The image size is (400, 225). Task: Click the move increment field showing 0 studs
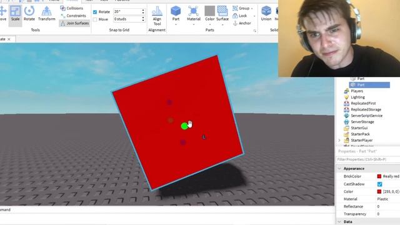[x=127, y=19]
